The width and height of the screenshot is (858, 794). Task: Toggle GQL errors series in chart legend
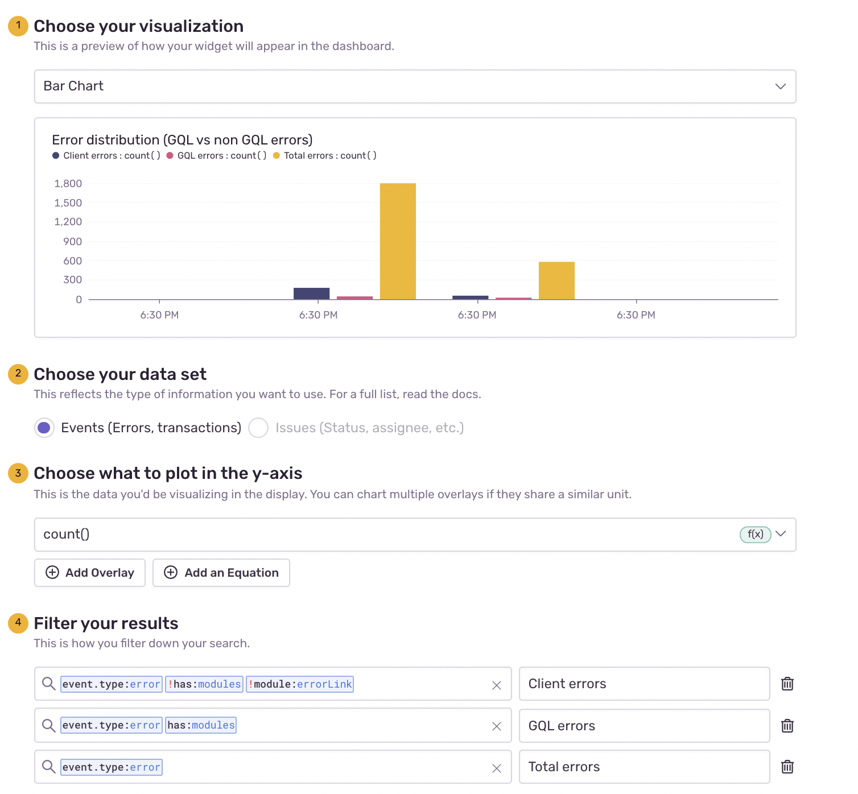(x=217, y=156)
